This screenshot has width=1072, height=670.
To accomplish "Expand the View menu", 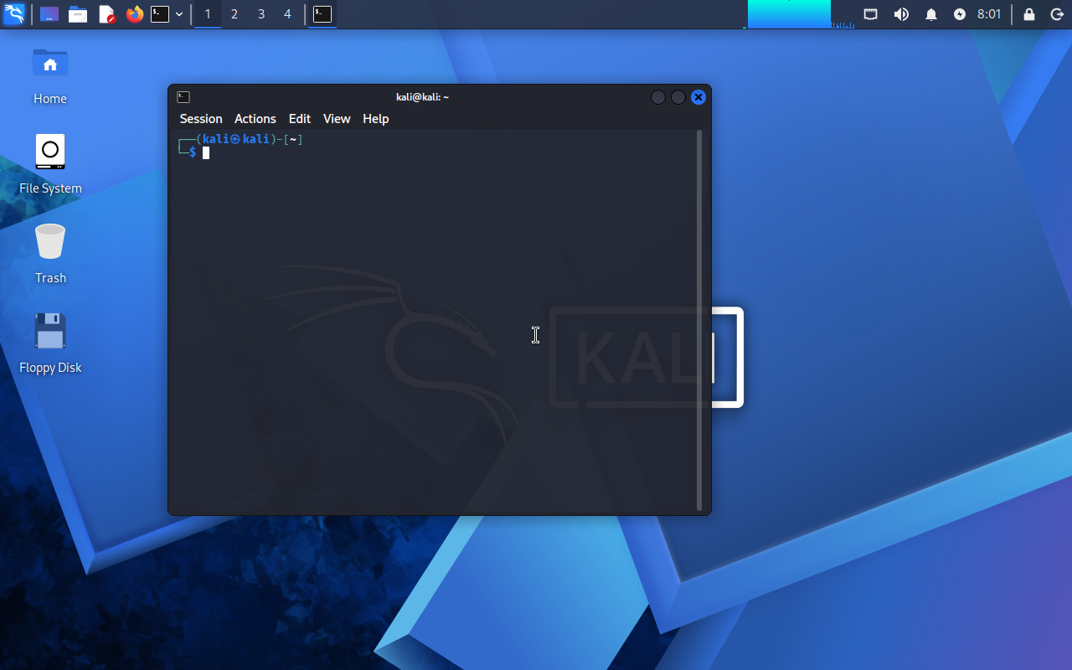I will pyautogui.click(x=336, y=119).
